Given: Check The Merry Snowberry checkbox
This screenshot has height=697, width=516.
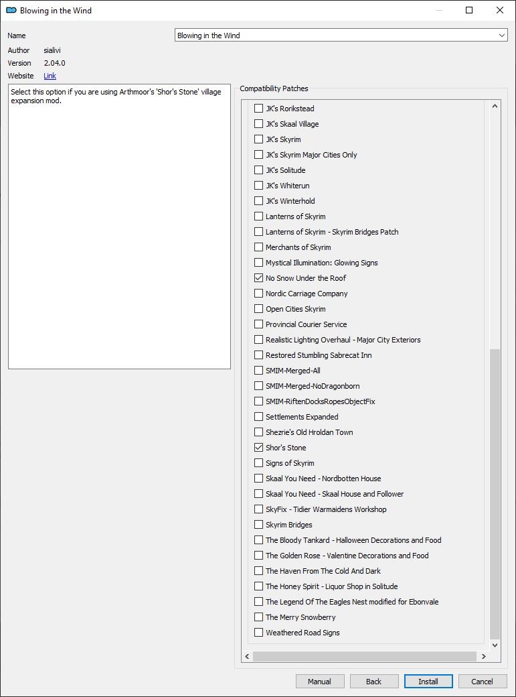Looking at the screenshot, I should click(x=258, y=617).
